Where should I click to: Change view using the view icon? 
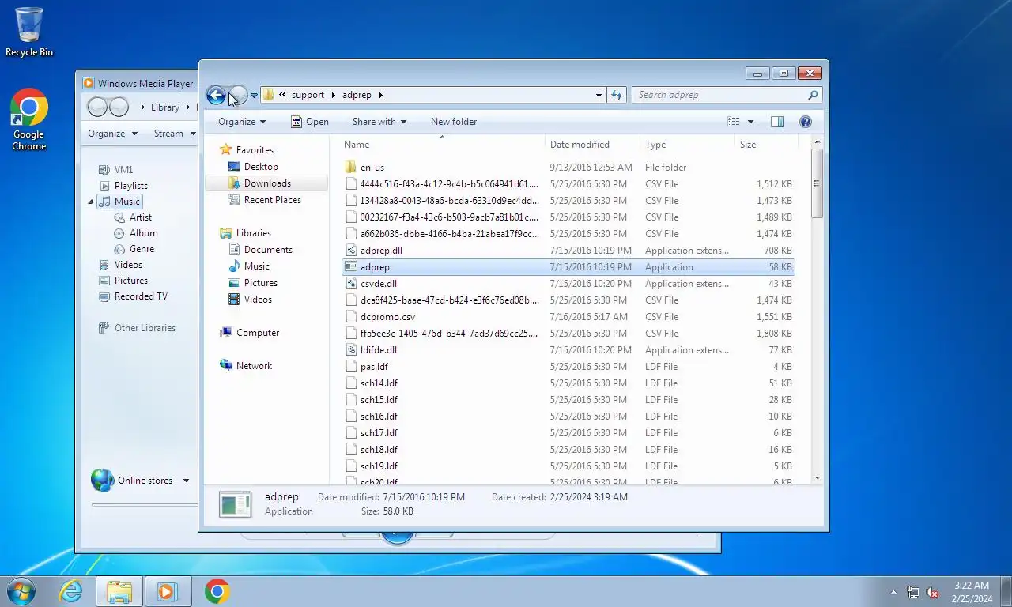coord(734,122)
